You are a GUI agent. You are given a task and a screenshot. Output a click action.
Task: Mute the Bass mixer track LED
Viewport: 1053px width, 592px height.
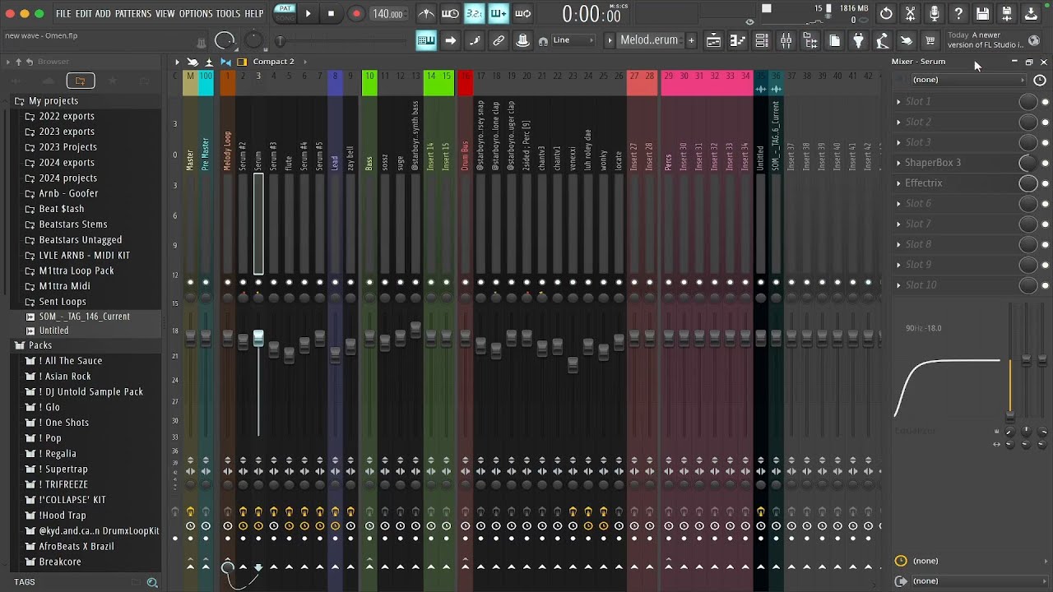click(x=369, y=282)
